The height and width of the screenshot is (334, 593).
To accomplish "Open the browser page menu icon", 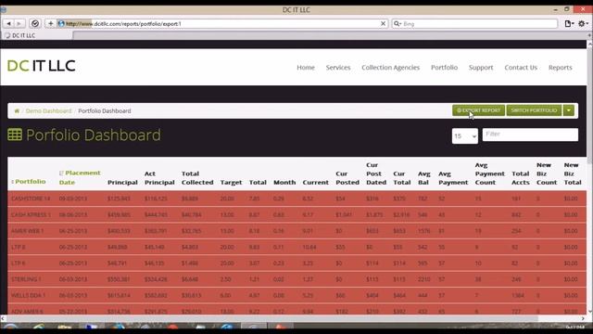I will coord(569,23).
